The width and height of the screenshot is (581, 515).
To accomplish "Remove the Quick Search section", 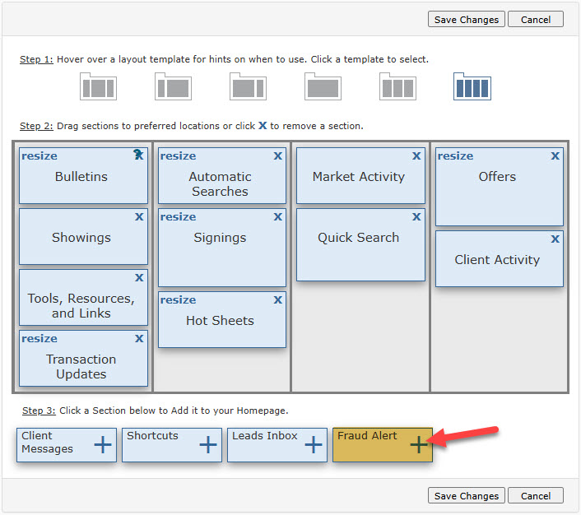I will click(416, 216).
